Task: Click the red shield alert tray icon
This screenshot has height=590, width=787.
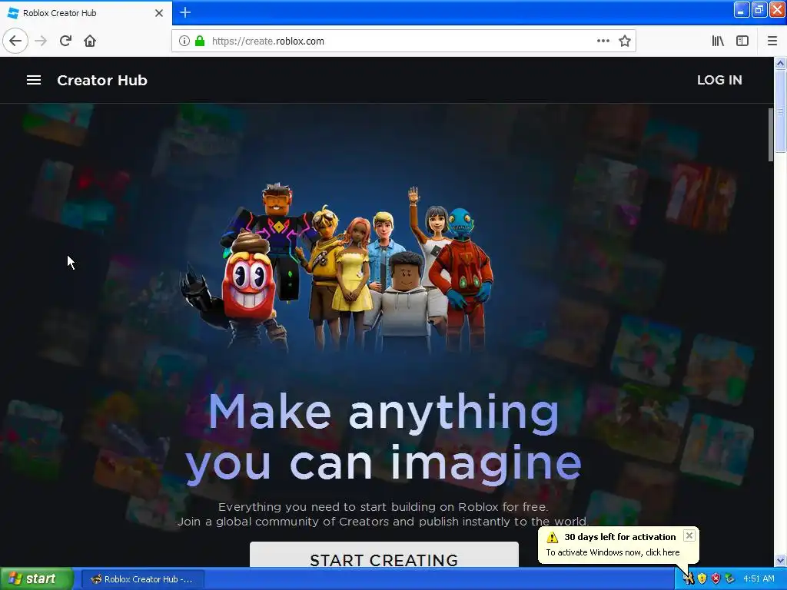Action: pos(716,579)
